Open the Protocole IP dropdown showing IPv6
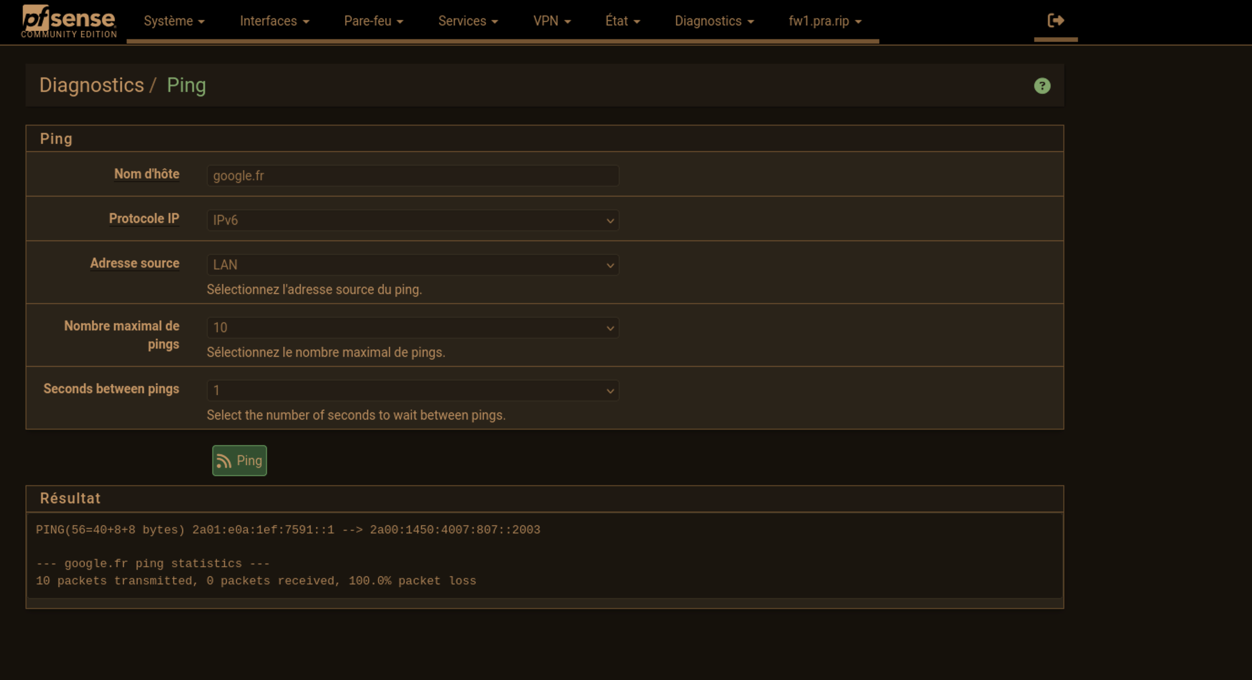 (413, 220)
